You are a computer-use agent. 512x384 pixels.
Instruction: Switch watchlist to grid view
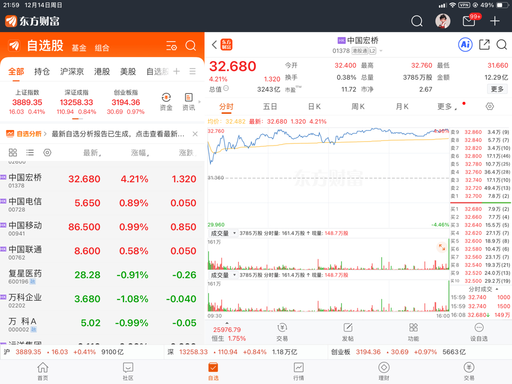[x=12, y=152]
